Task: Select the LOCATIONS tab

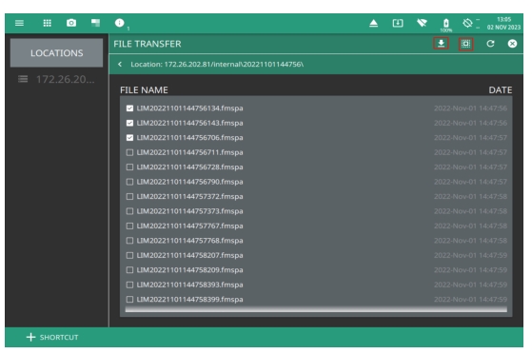Action: coord(57,53)
